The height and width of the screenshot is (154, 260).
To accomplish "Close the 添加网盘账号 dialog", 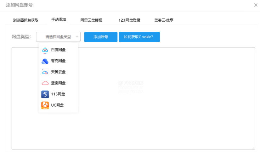I will click(x=256, y=5).
